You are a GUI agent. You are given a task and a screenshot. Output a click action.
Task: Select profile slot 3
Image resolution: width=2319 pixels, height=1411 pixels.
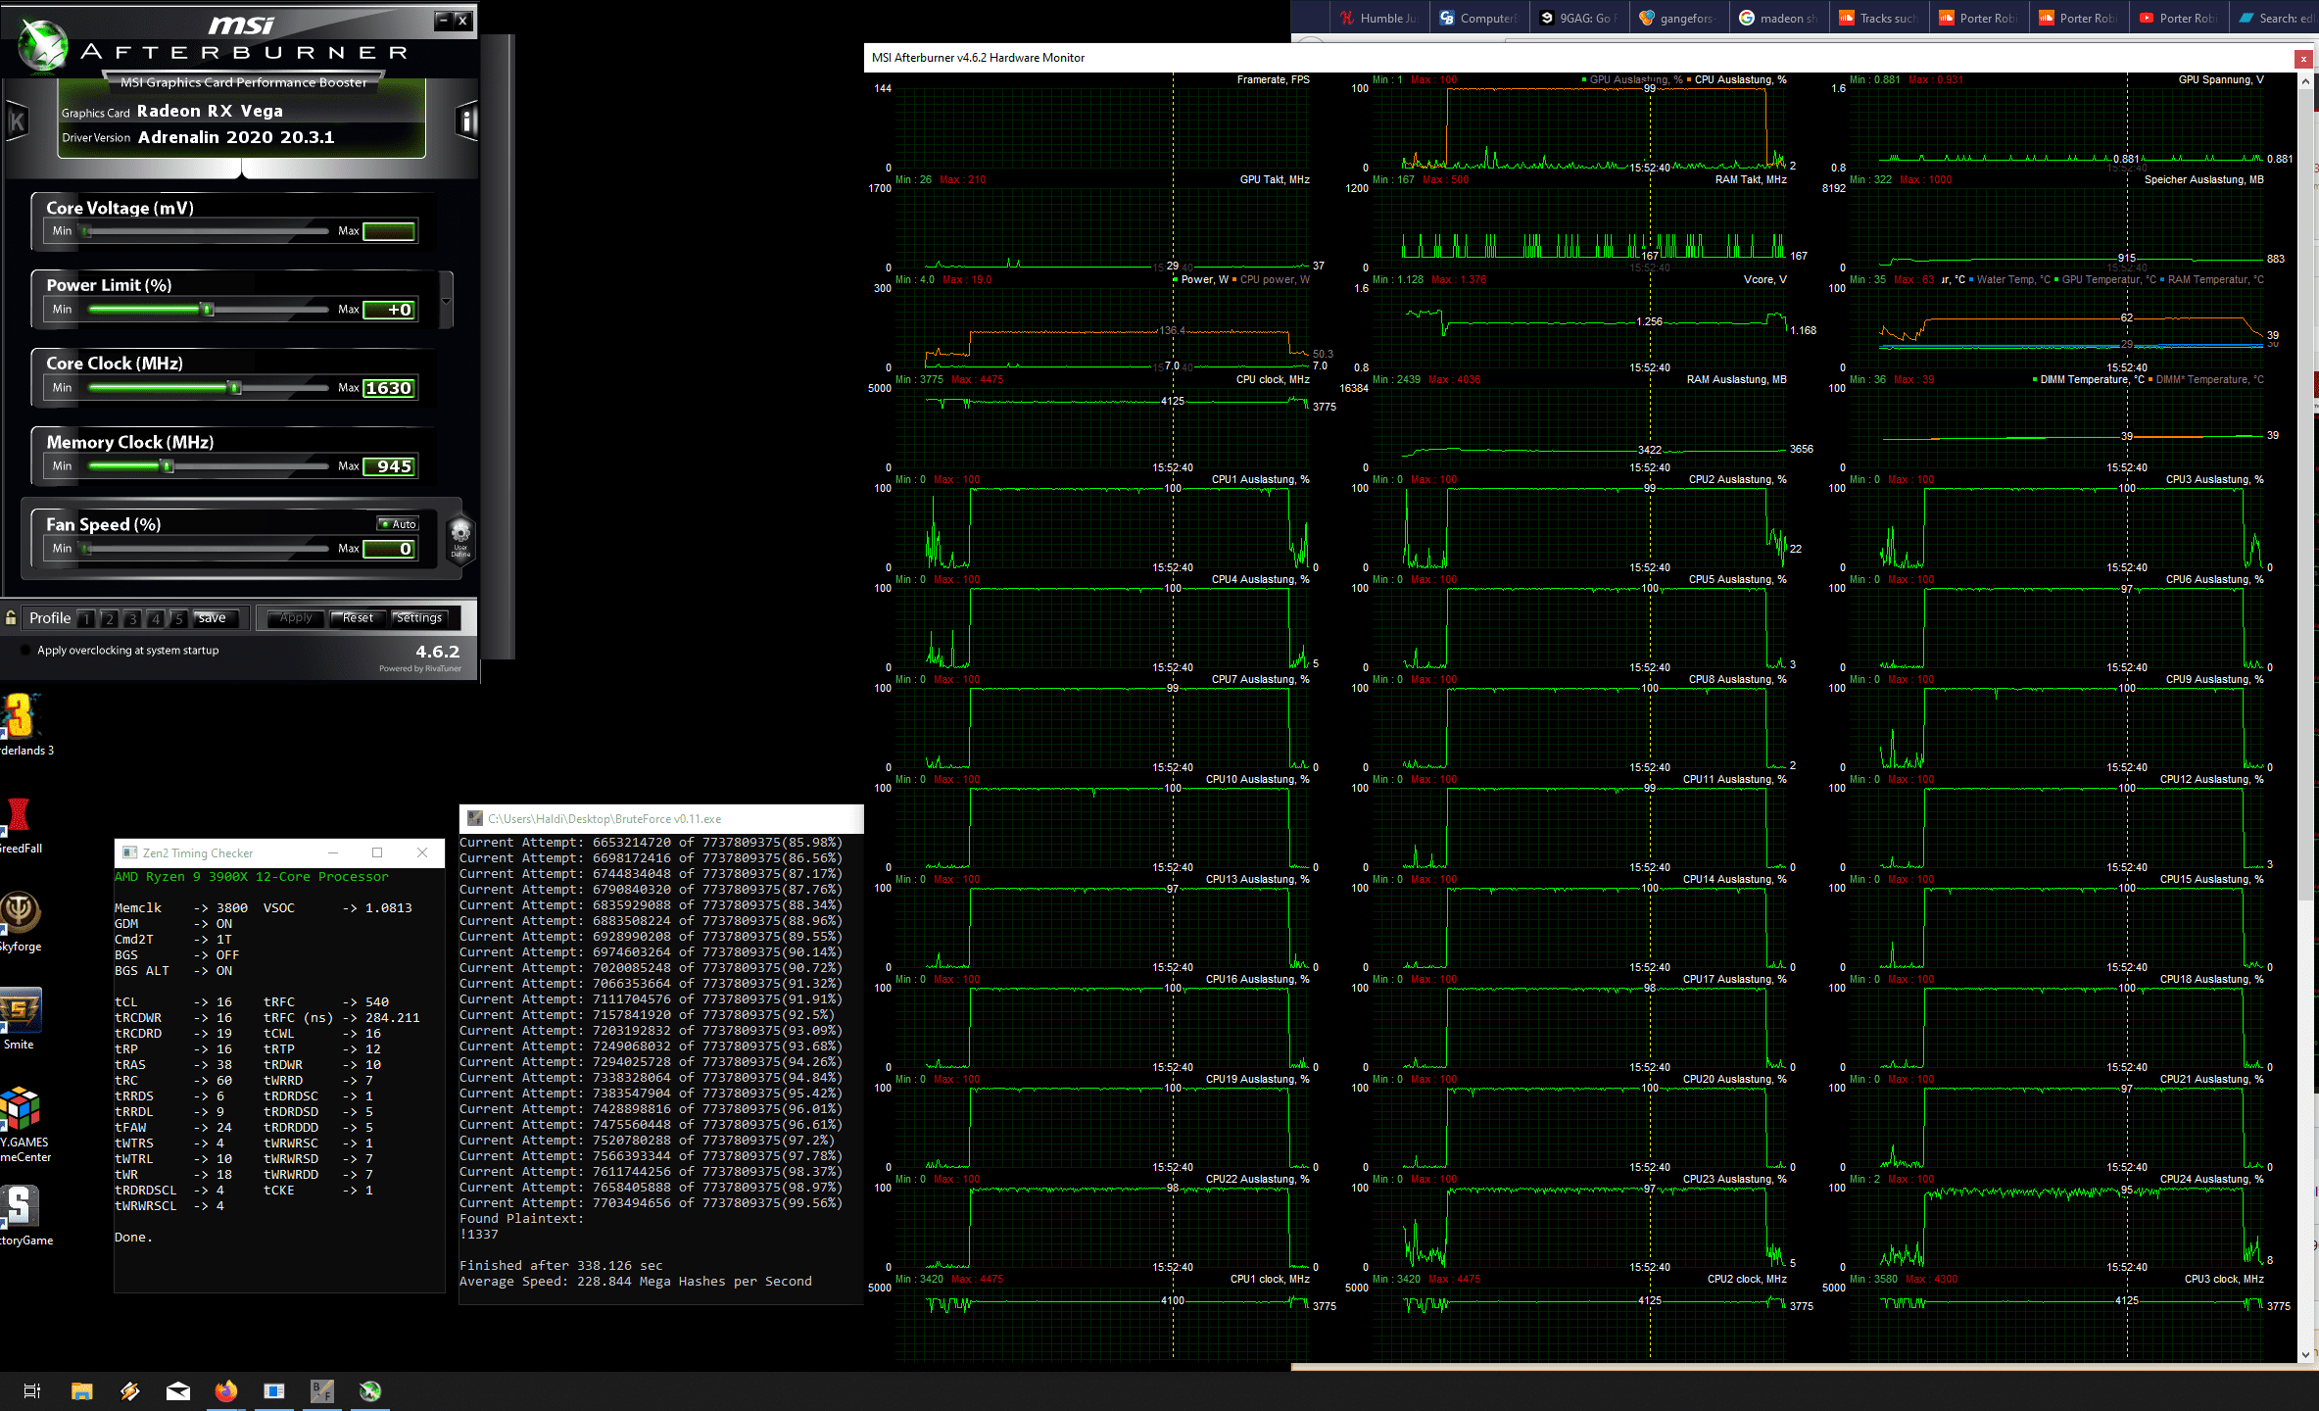point(132,618)
